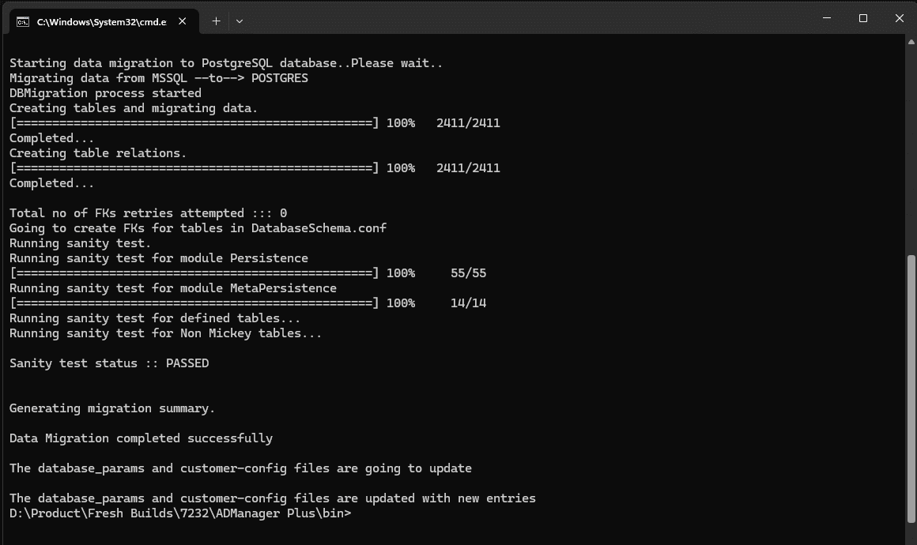Close the cmd.exe tab with its X
Screen dimensions: 917x545
tap(183, 21)
